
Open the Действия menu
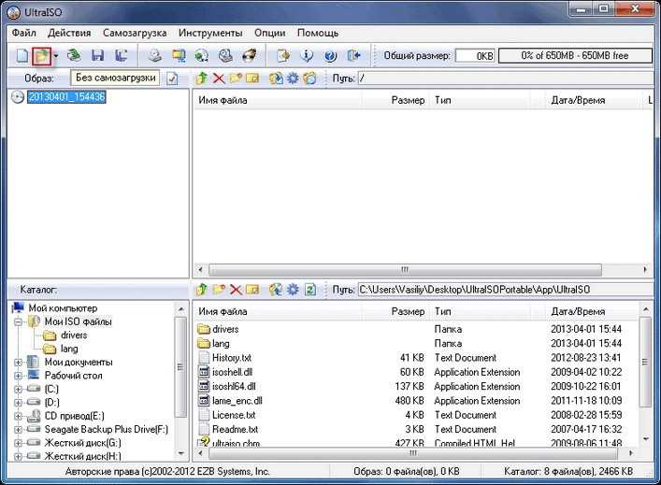(x=69, y=33)
